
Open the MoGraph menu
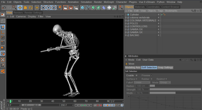[x=109, y=2]
